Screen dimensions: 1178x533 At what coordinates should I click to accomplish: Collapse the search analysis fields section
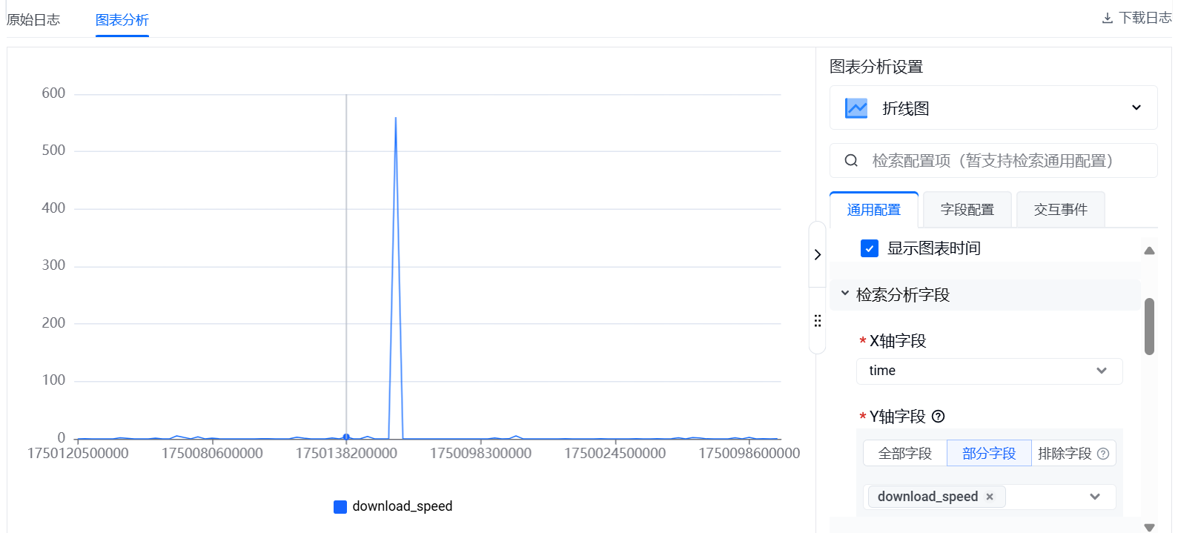click(x=845, y=294)
